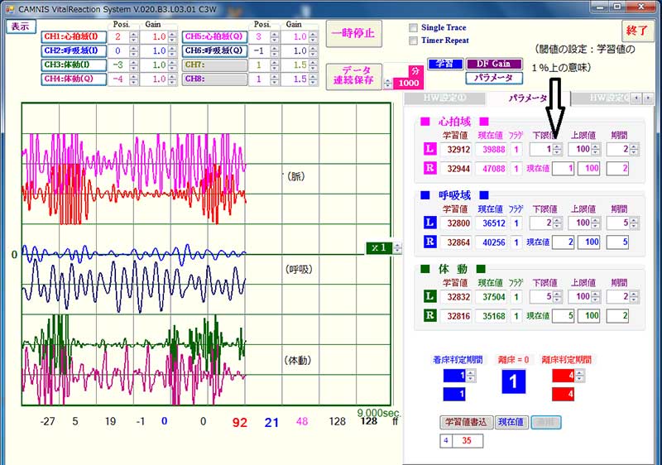Click the green R icon in 体動

click(x=429, y=315)
